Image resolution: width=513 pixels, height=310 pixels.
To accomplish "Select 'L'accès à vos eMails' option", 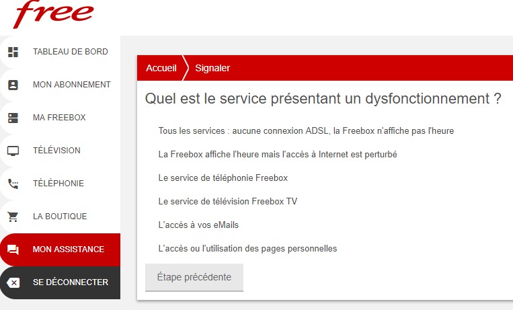I will (198, 225).
